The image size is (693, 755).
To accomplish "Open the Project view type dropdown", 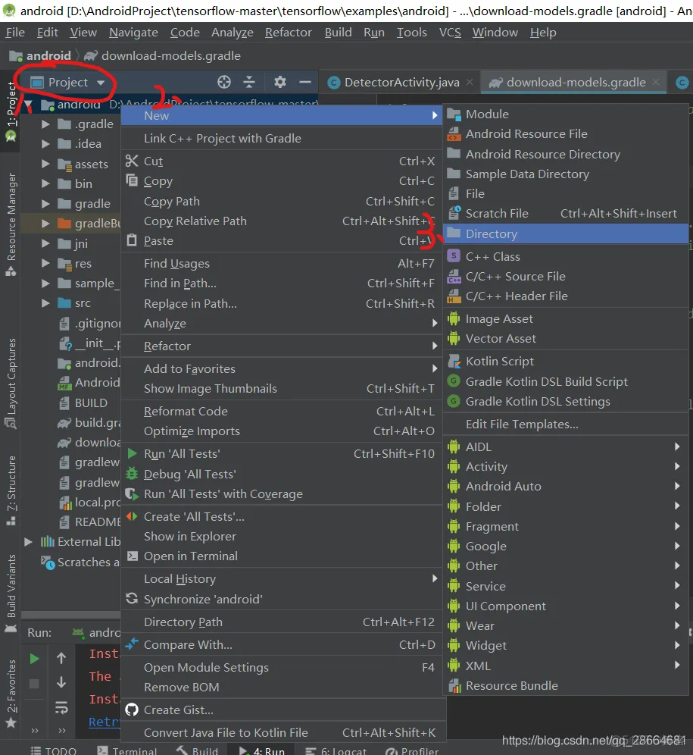I will coord(68,83).
